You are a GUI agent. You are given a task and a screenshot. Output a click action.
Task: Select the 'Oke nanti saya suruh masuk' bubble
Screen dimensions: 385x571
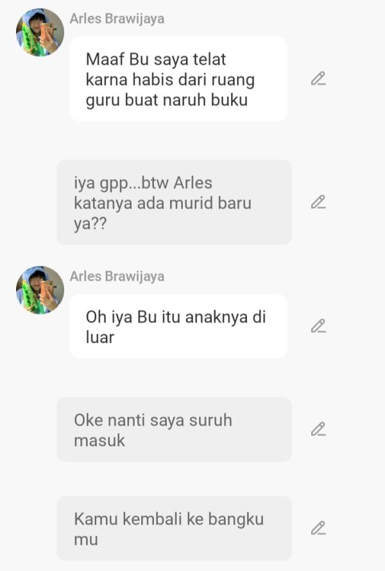[x=174, y=429]
